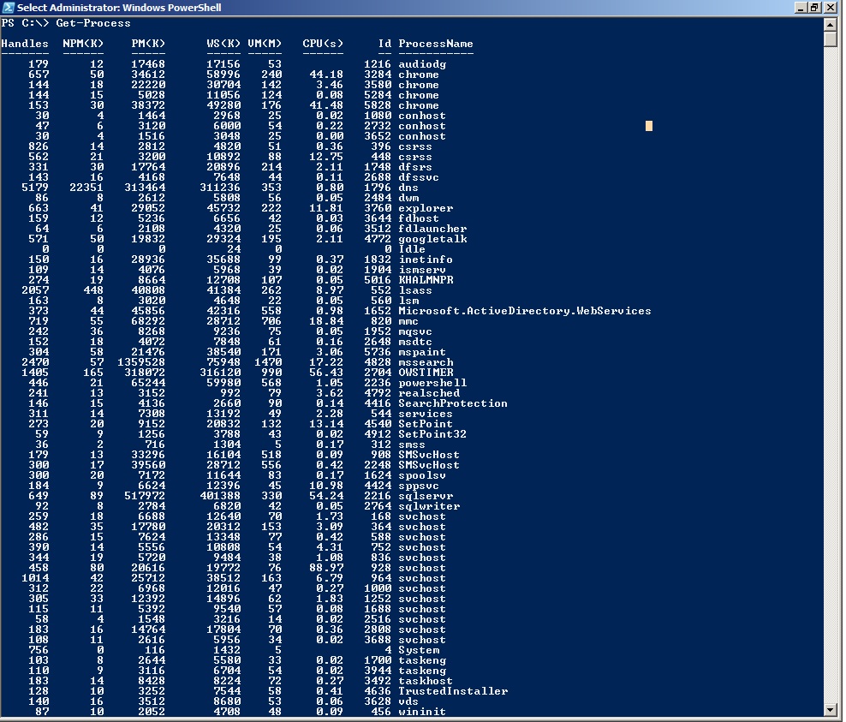
Task: Click the audiodg process name
Action: coord(422,64)
